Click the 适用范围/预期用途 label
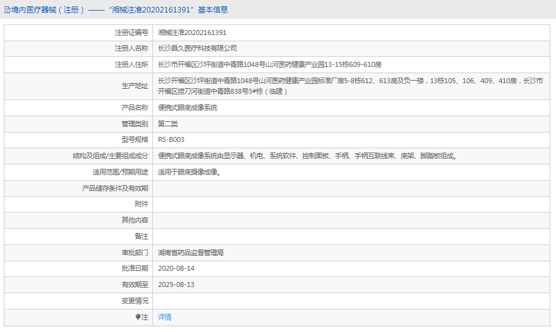The height and width of the screenshot is (332, 556). (120, 173)
